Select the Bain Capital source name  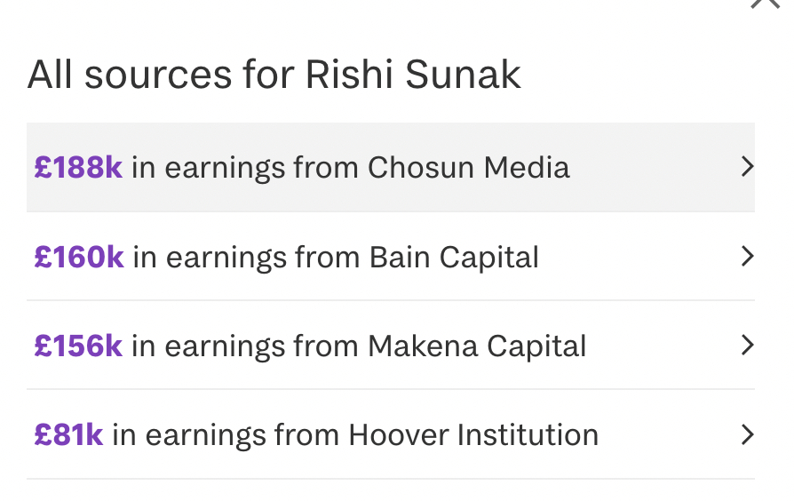coord(453,257)
